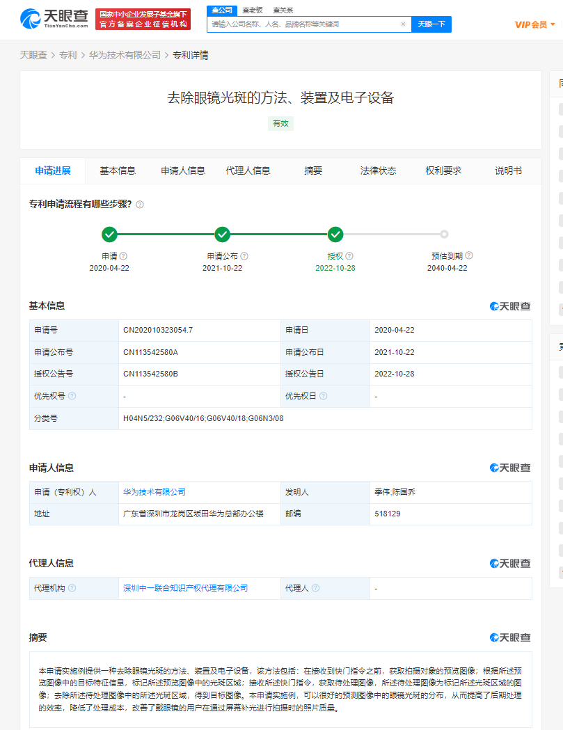Click the green checkmark for 申请公布 step
Viewport: 563px width, 730px height.
coord(223,235)
